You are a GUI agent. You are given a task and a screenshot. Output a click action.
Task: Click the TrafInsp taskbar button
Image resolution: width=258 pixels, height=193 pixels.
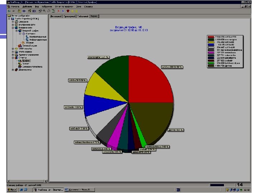pos(48,190)
